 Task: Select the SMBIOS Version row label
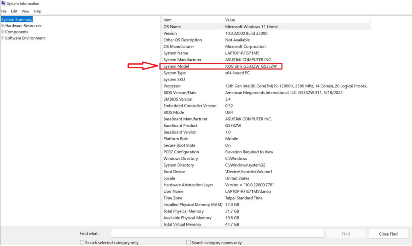pyautogui.click(x=178, y=99)
